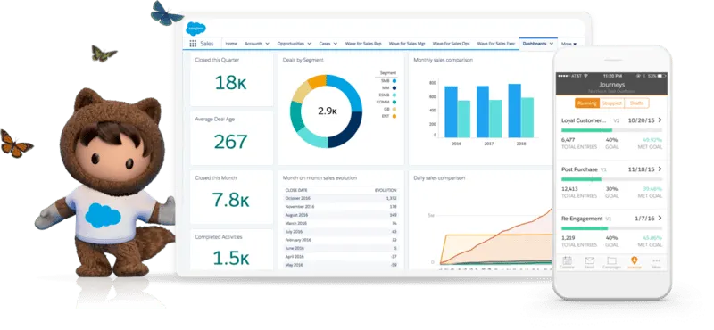
Task: Click the Average Deal Age 267 card
Action: [x=232, y=138]
